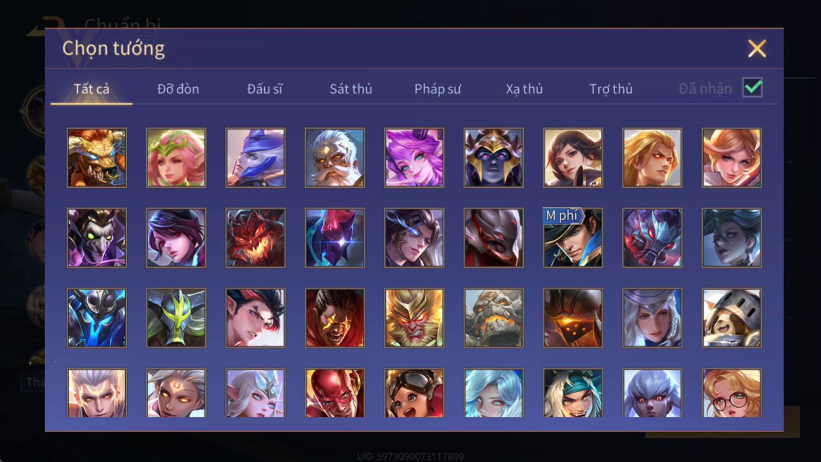
Task: Pick the sloth in knight helmet hero
Action: click(732, 318)
